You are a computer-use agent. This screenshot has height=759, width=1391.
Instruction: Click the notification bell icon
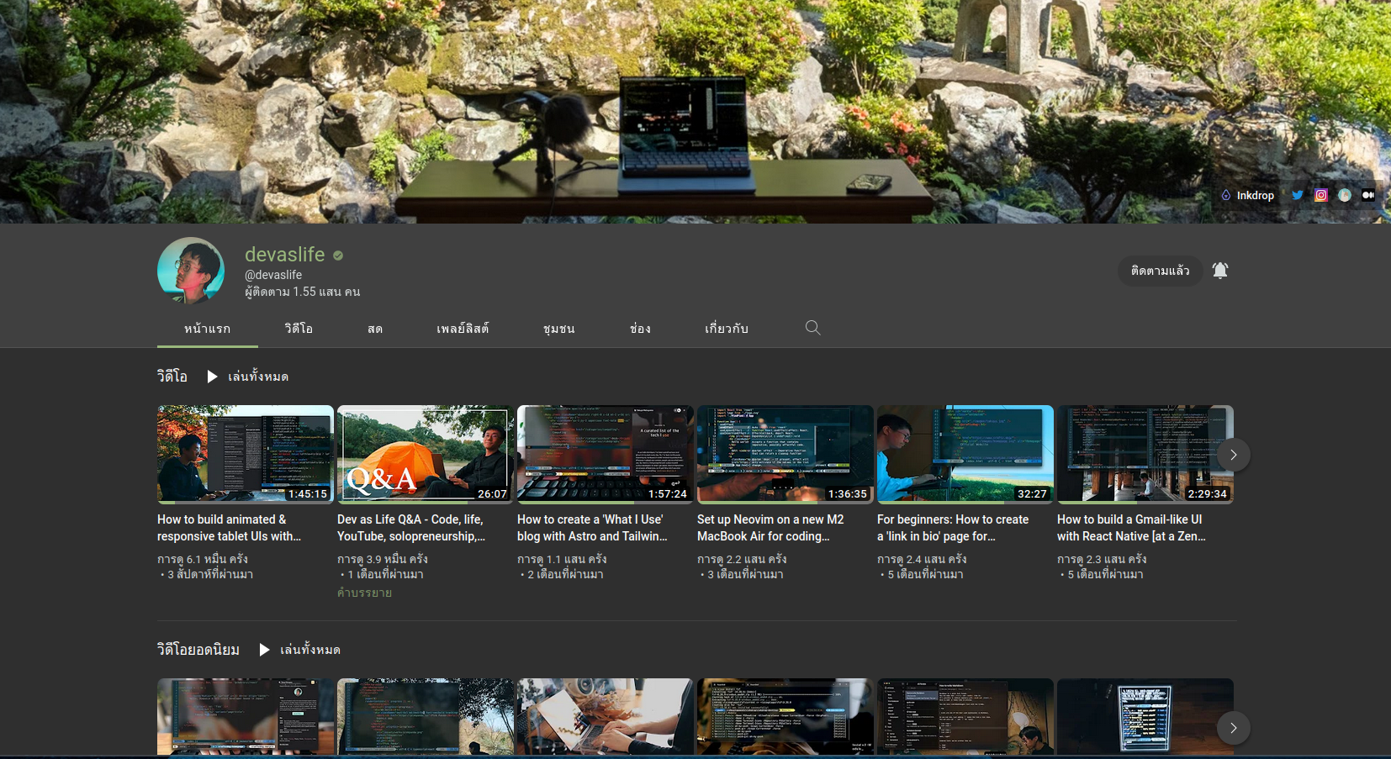(x=1220, y=270)
